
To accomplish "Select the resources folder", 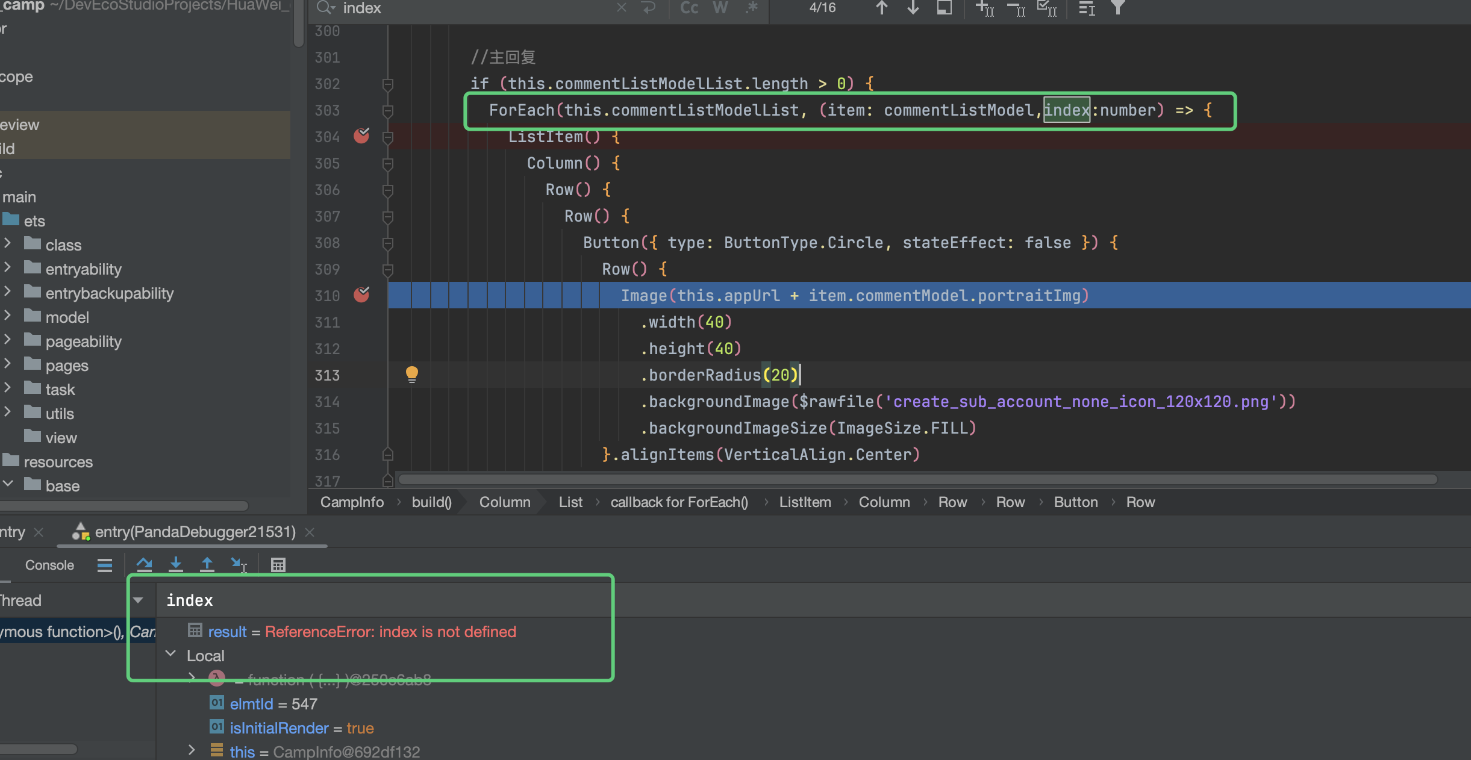I will tap(58, 462).
